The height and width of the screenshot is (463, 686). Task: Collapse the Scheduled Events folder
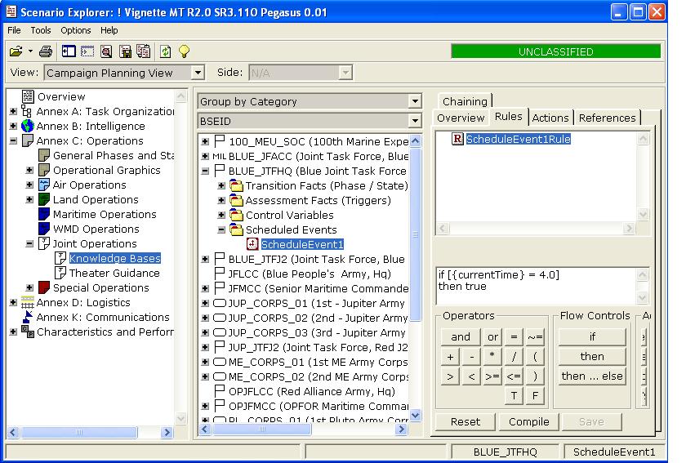coord(222,230)
